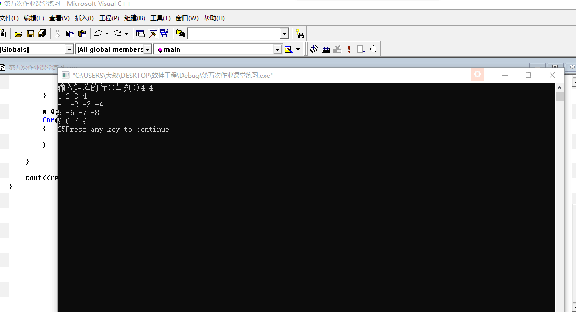Click the red exclamation Execute Program icon

tap(349, 49)
